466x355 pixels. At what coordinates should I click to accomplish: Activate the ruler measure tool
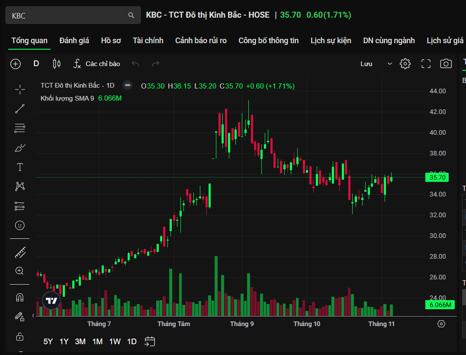pyautogui.click(x=20, y=252)
